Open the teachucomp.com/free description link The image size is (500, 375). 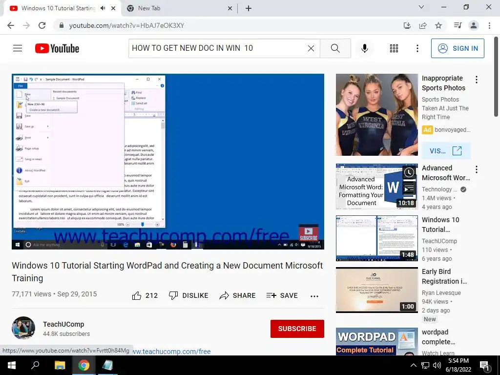(x=171, y=352)
